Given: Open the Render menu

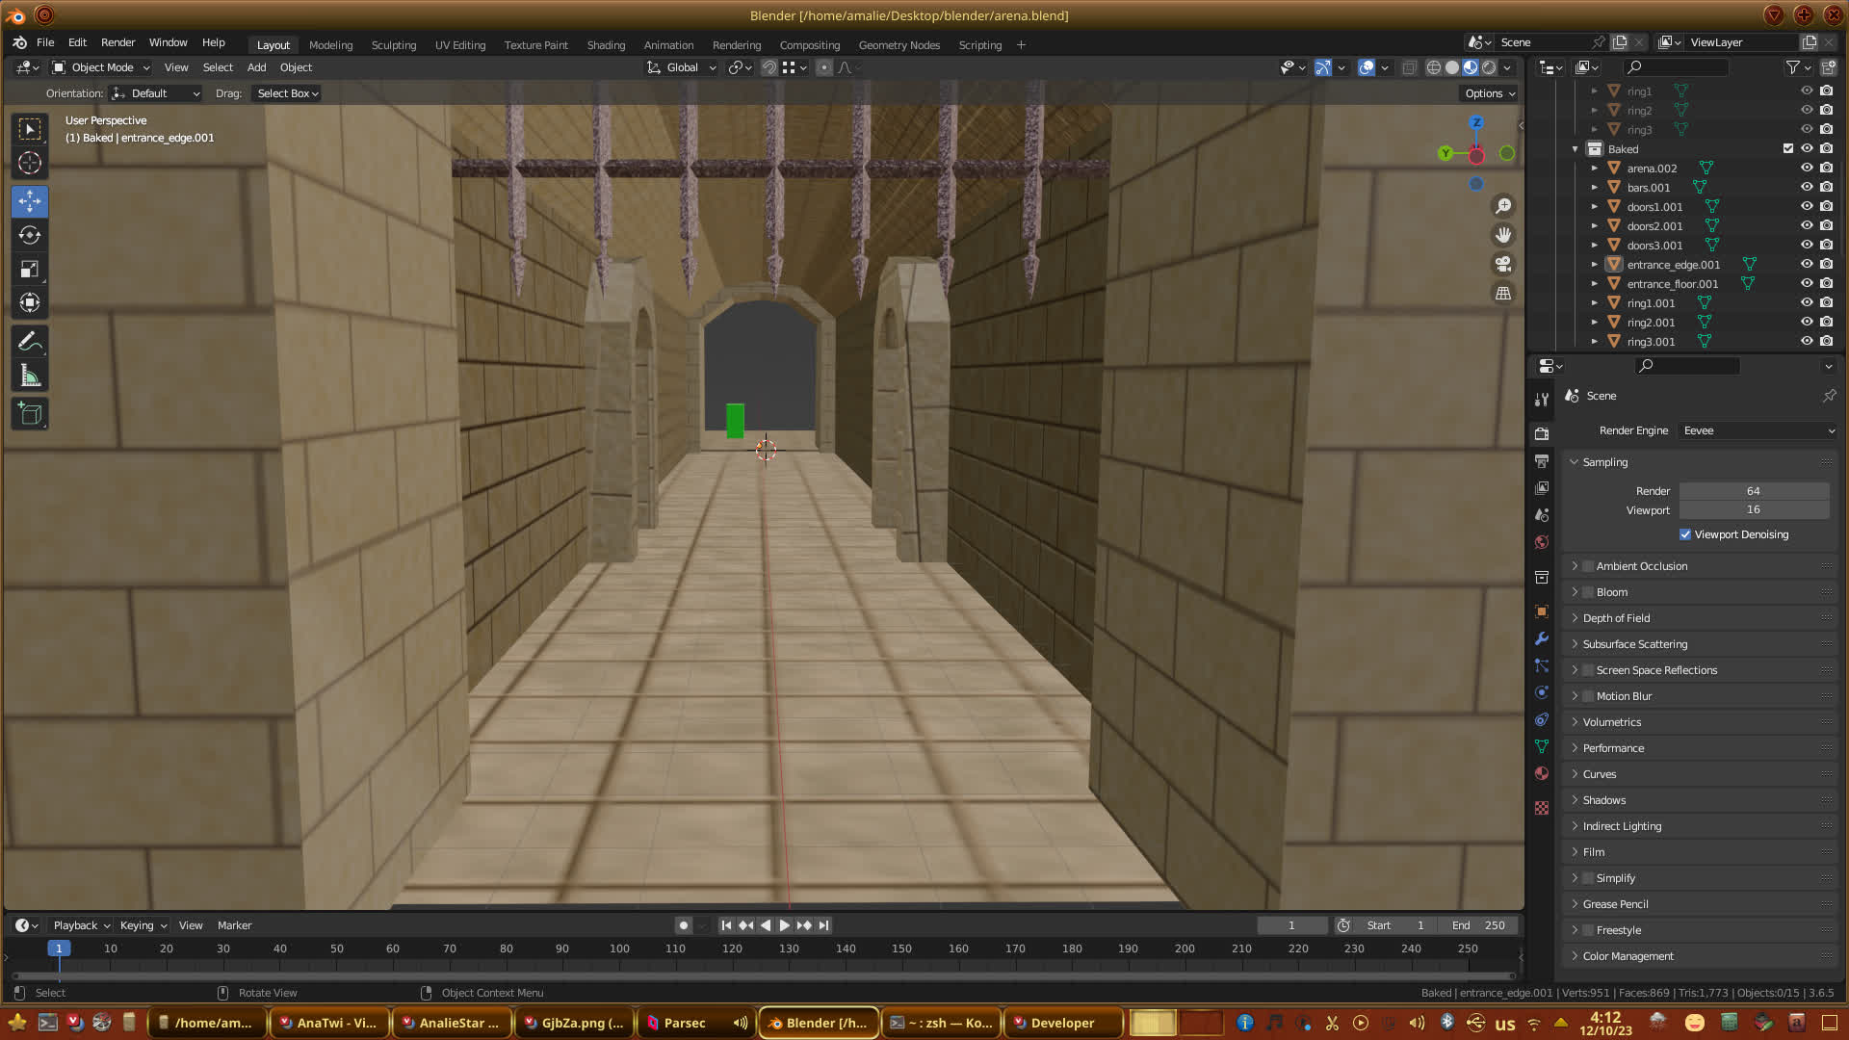Looking at the screenshot, I should (x=117, y=42).
